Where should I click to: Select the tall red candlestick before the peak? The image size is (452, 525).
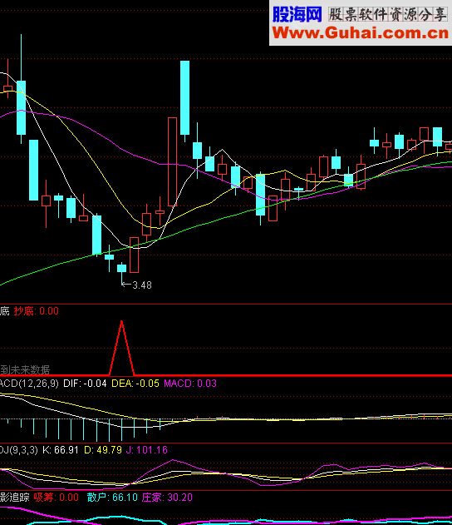172,161
